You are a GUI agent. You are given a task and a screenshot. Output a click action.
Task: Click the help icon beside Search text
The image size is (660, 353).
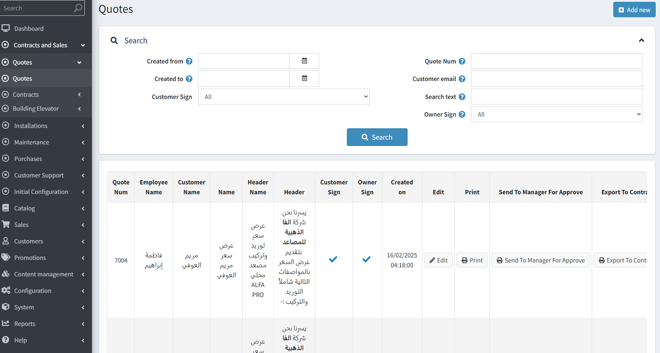[x=462, y=96]
